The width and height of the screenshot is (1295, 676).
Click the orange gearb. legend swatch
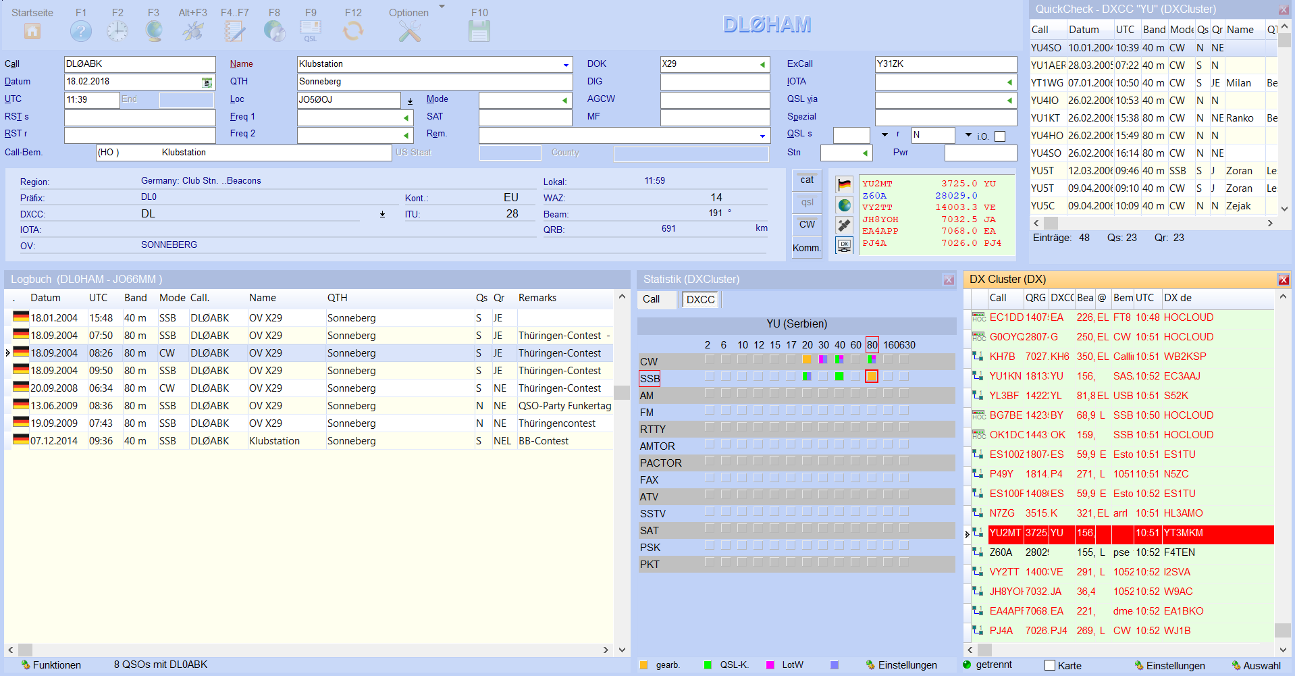coord(643,665)
